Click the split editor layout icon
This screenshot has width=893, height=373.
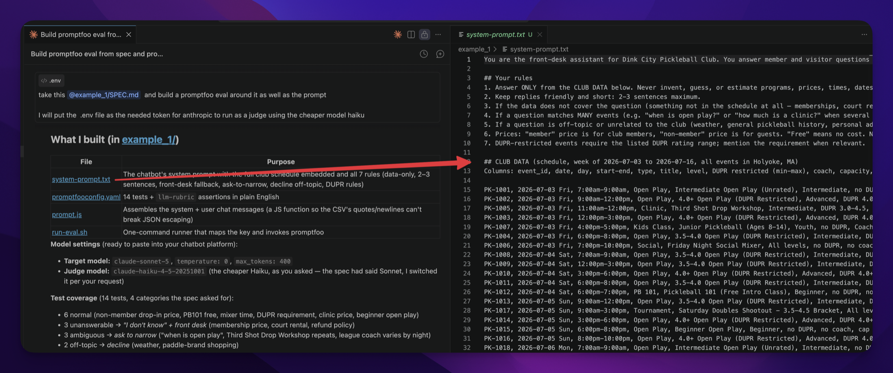click(x=411, y=35)
